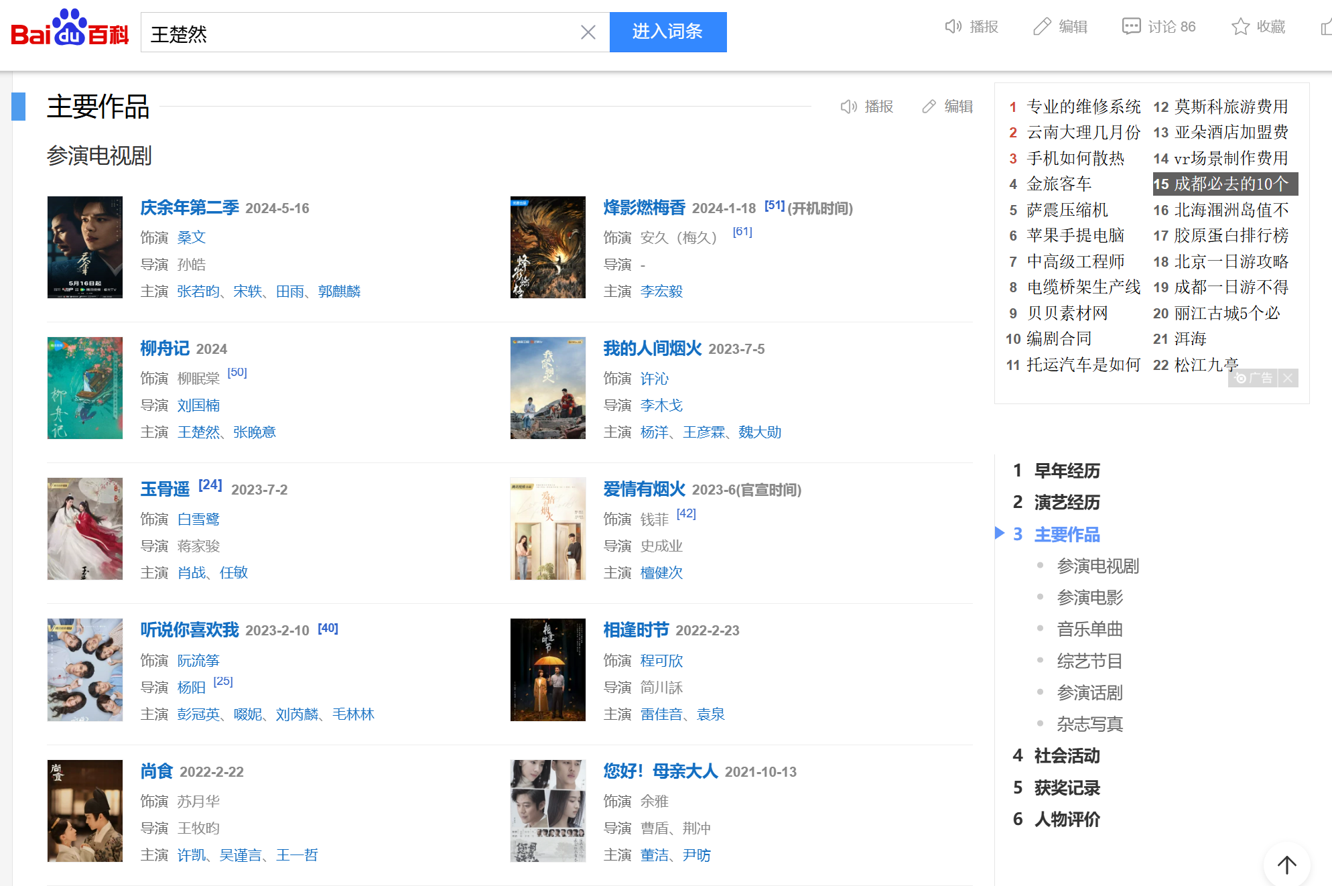This screenshot has height=886, width=1332.
Task: Open ad link 苹果手提电脑
Action: tap(1075, 235)
